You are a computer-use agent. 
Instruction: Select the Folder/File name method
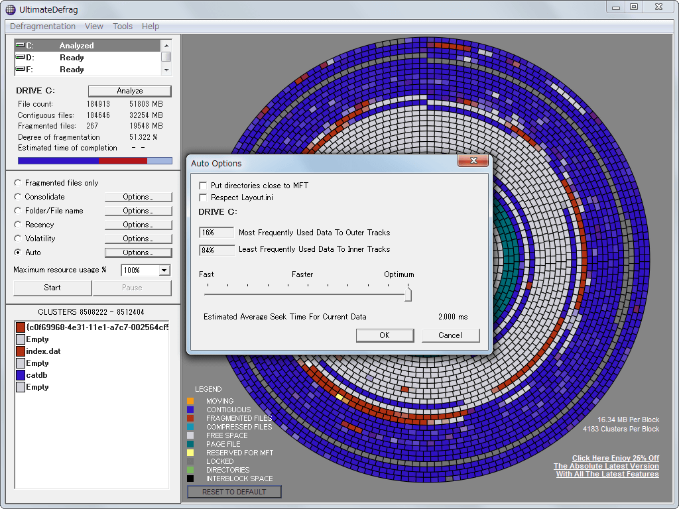coord(18,211)
